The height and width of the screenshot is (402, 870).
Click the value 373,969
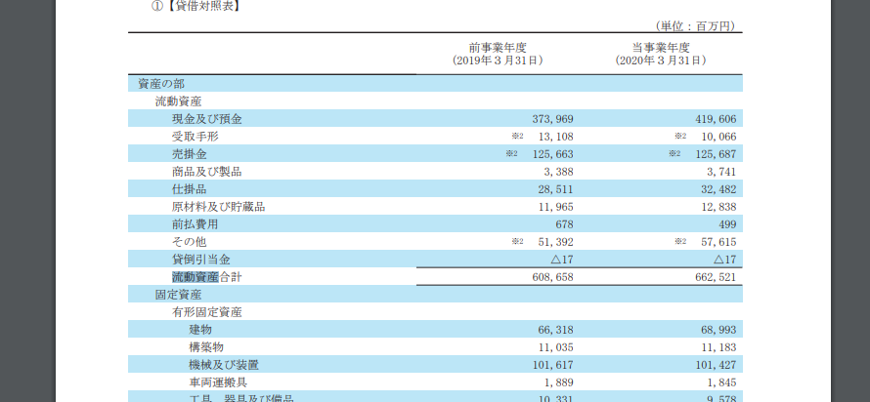click(552, 119)
